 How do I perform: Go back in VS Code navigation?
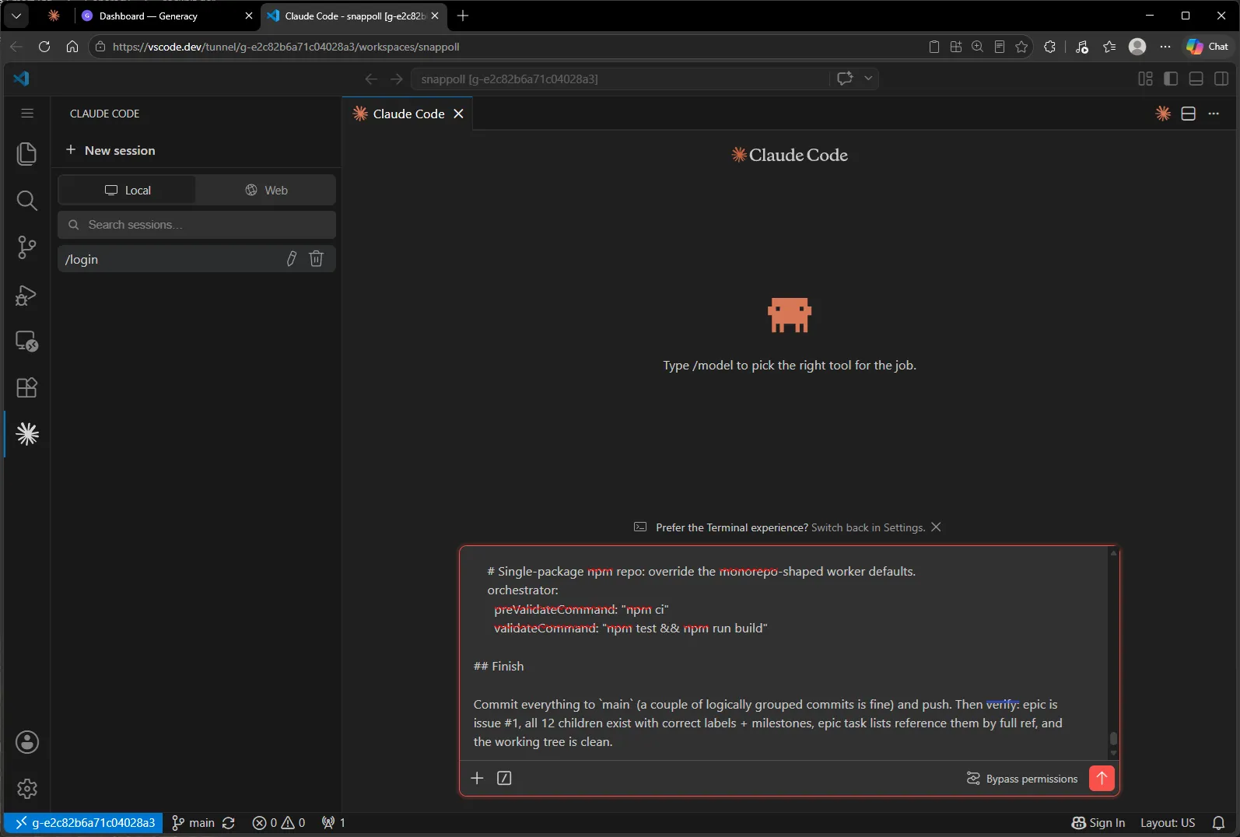[x=371, y=79]
